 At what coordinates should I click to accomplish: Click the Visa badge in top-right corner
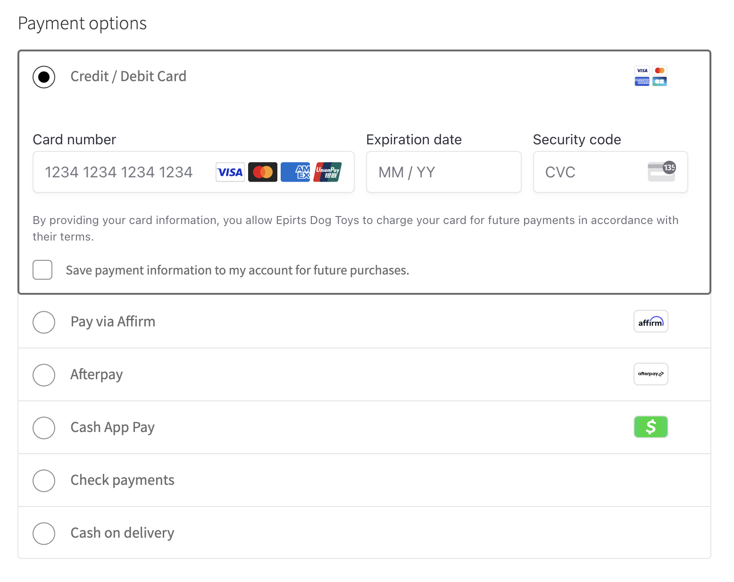(642, 71)
